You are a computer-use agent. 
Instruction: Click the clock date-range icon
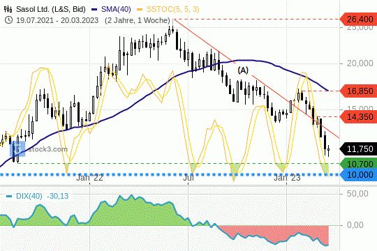[8, 20]
